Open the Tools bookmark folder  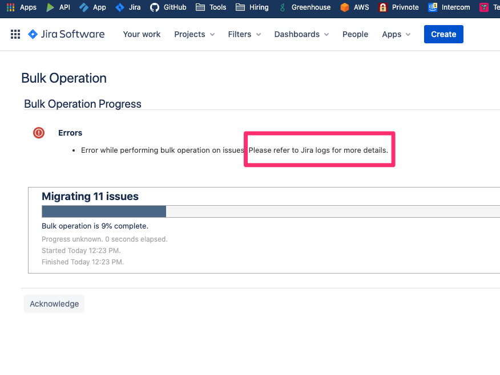(x=211, y=7)
